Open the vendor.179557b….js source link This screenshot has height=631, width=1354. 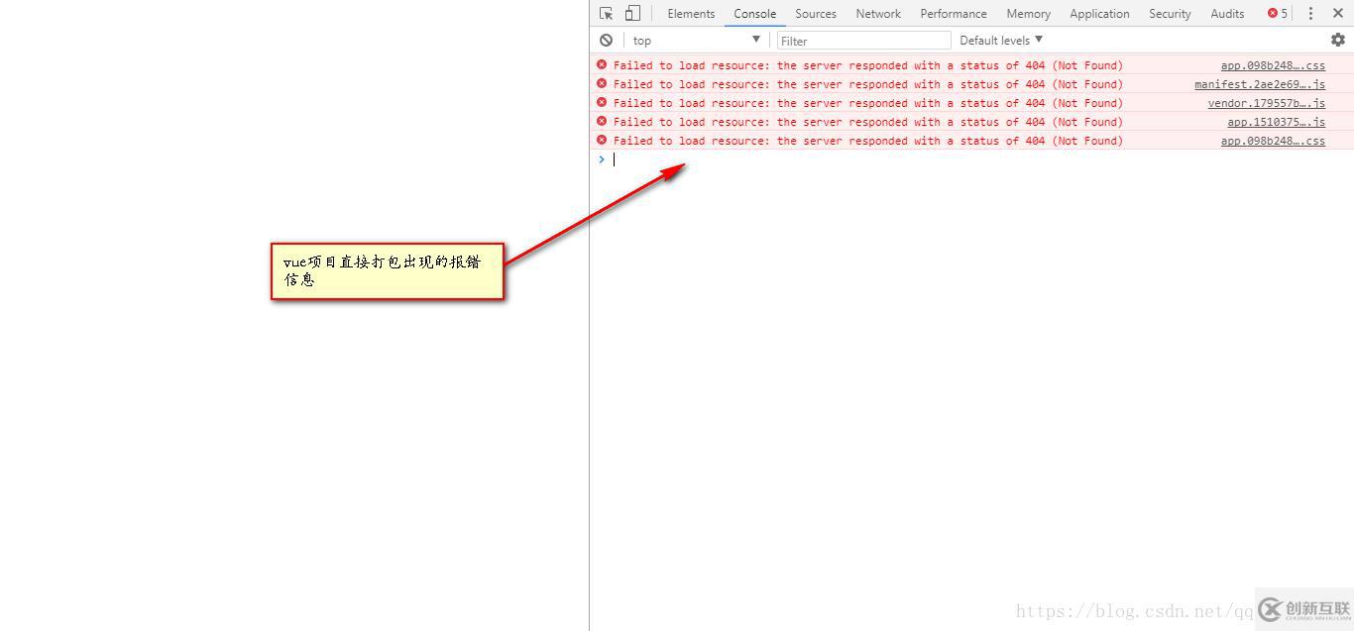click(1266, 103)
